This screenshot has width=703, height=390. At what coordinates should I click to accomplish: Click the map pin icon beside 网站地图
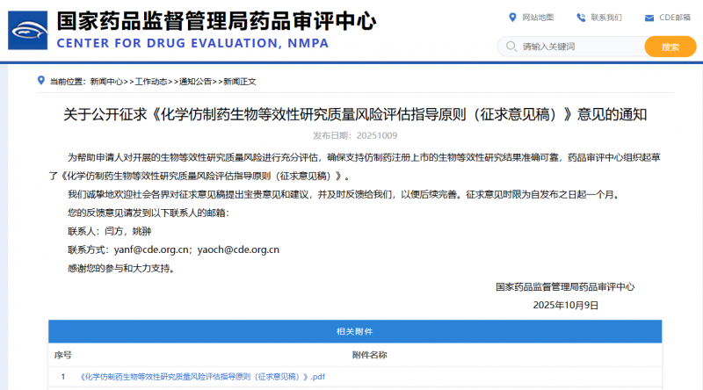513,18
